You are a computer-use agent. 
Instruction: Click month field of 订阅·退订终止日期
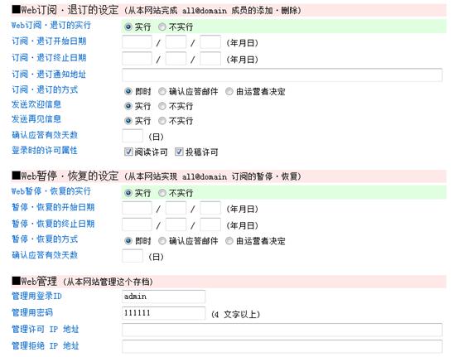(176, 59)
